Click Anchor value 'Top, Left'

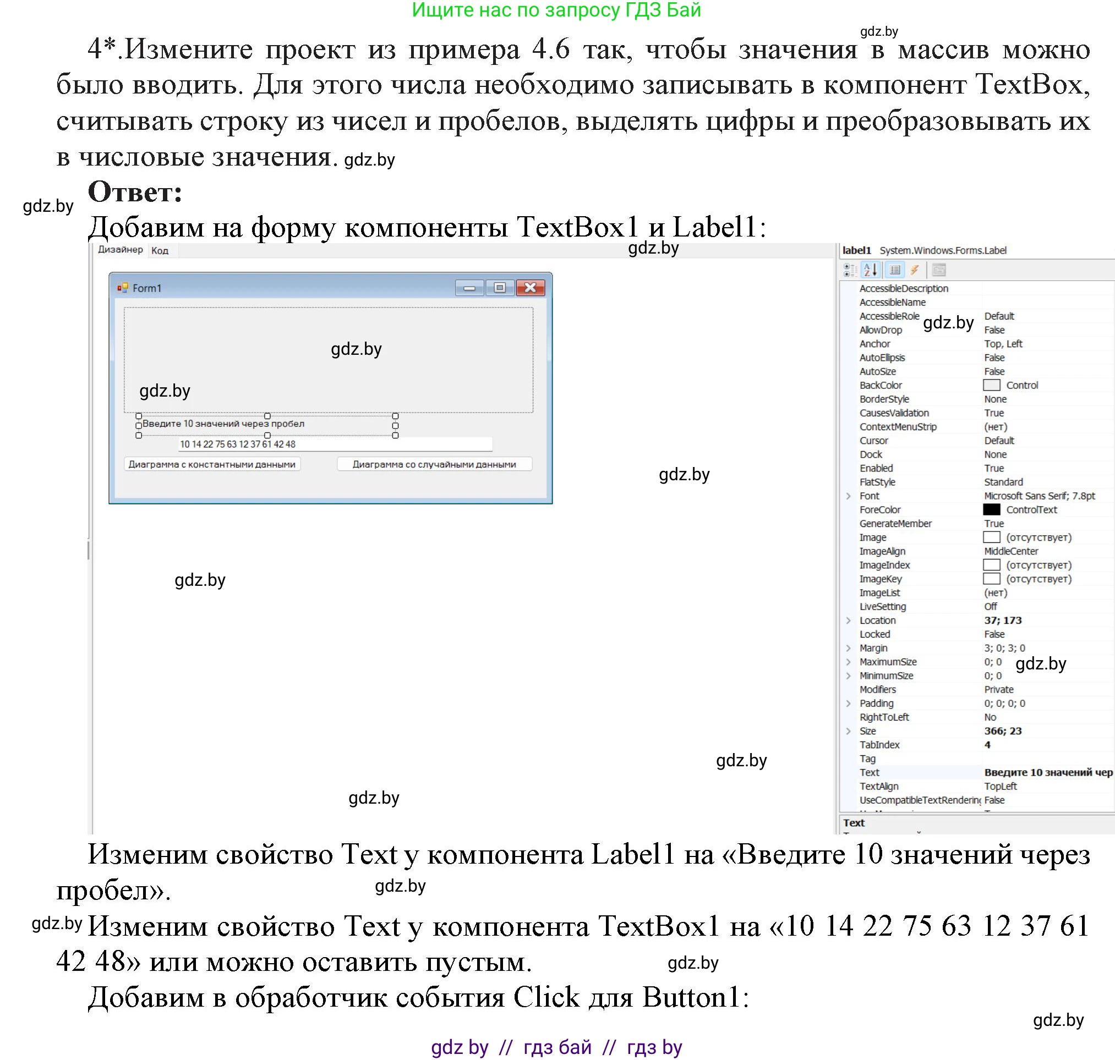tap(1003, 344)
